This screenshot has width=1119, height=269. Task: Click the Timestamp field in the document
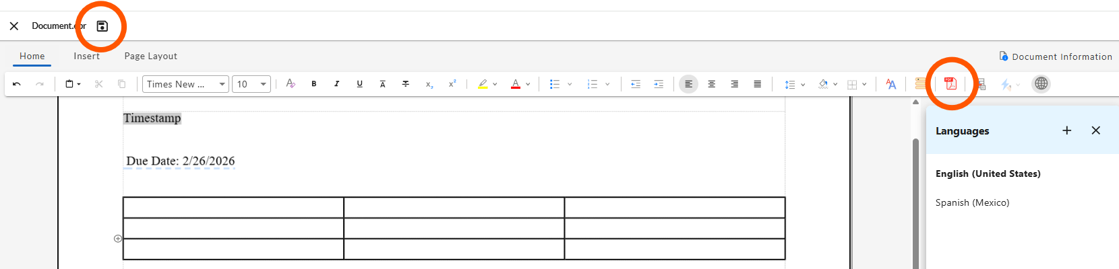click(x=152, y=118)
